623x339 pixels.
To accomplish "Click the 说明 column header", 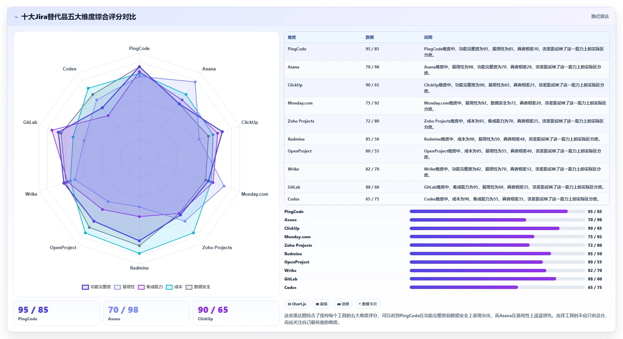I will point(428,37).
